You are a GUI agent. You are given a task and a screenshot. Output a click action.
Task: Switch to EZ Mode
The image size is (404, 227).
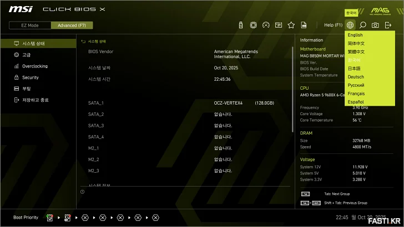pyautogui.click(x=30, y=25)
